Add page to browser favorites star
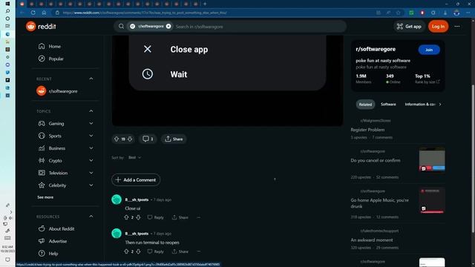475x267 pixels. point(399,13)
